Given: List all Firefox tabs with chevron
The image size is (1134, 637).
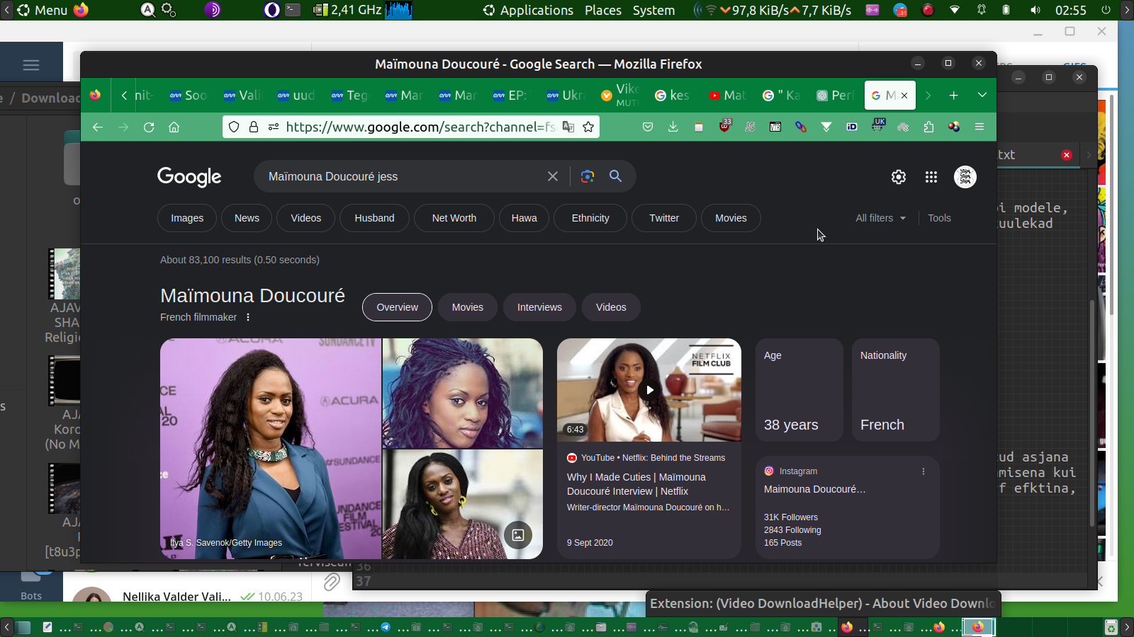Looking at the screenshot, I should (x=982, y=95).
